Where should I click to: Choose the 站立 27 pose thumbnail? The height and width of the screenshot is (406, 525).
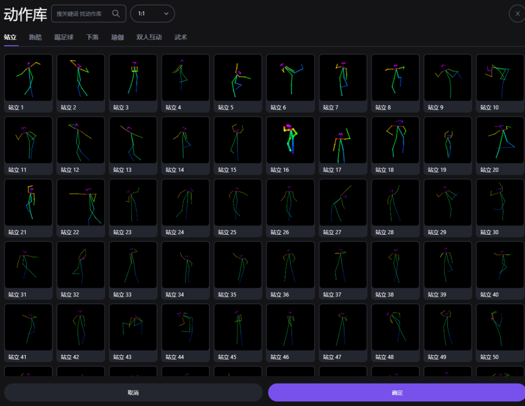coord(343,203)
